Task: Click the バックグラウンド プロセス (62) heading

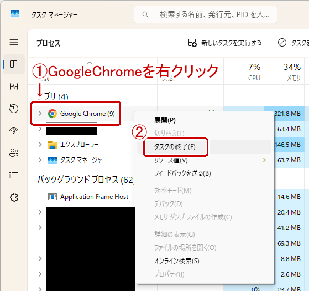Action: (x=85, y=180)
